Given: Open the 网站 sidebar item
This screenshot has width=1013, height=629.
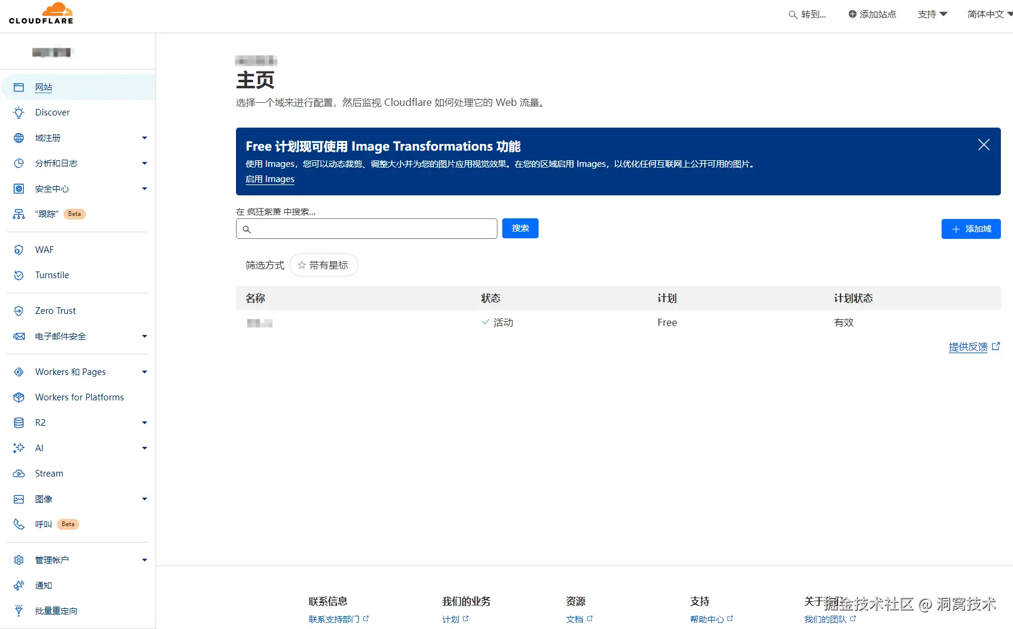Looking at the screenshot, I should [x=79, y=88].
